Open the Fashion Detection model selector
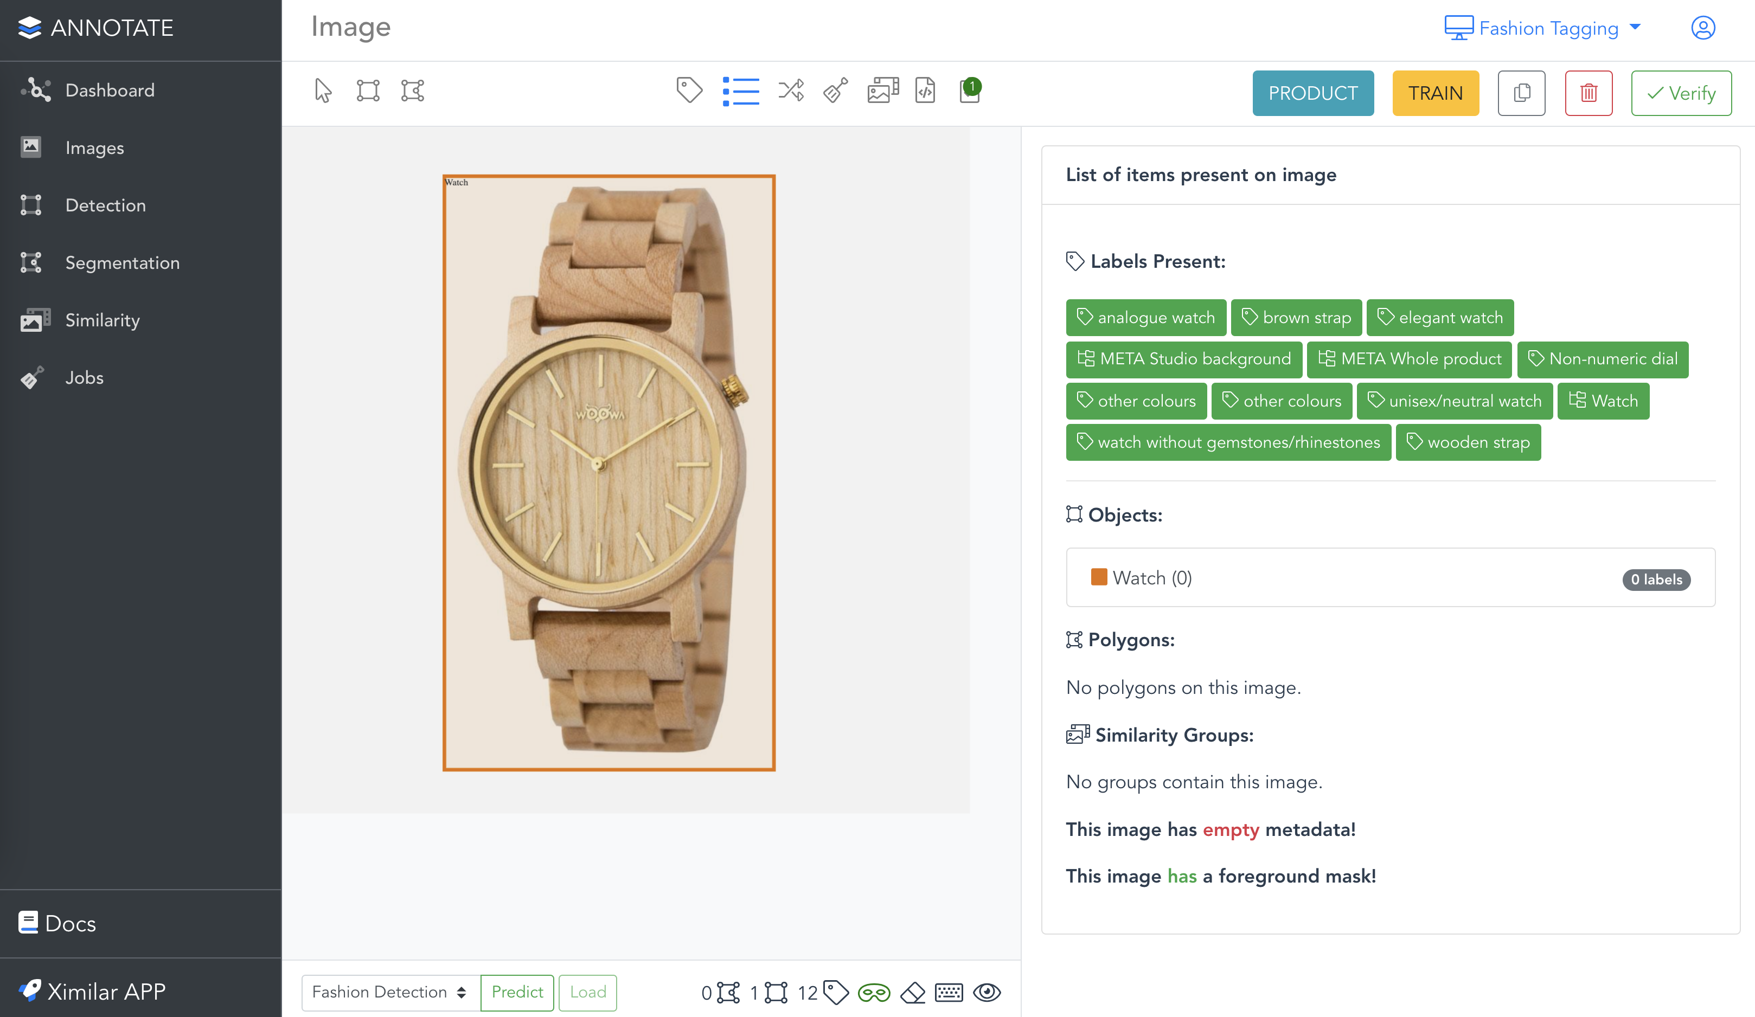The height and width of the screenshot is (1017, 1755). coord(390,992)
